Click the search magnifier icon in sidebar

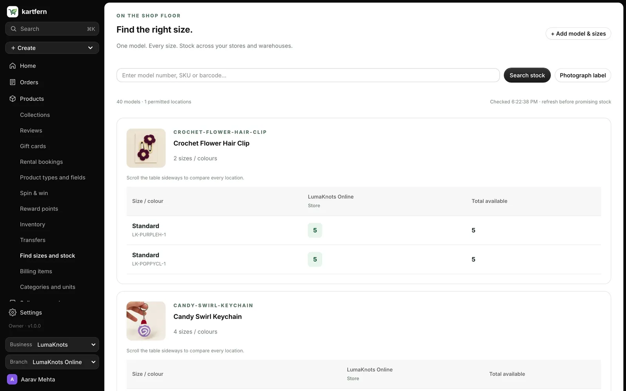pyautogui.click(x=13, y=29)
